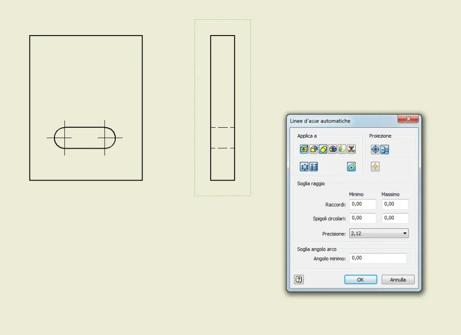Viewport: 461px width, 335px height.
Task: Toggle circular pattern features icon
Action: point(304,166)
